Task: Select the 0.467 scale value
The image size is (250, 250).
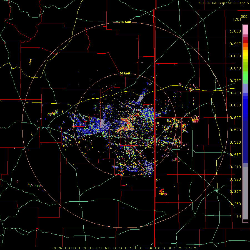Action: coord(235,155)
